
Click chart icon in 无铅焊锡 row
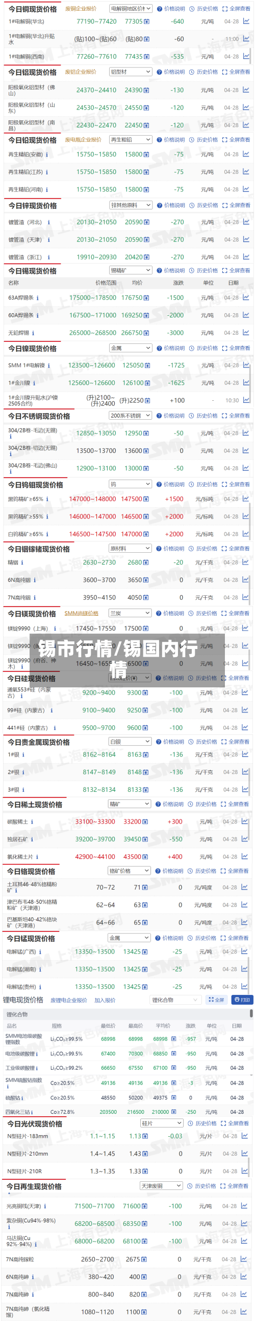click(x=246, y=333)
